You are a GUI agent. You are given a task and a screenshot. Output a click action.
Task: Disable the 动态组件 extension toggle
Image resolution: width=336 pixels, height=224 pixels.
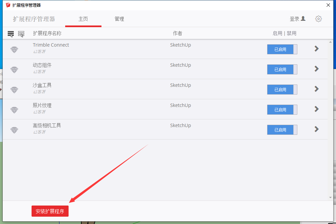click(x=282, y=69)
